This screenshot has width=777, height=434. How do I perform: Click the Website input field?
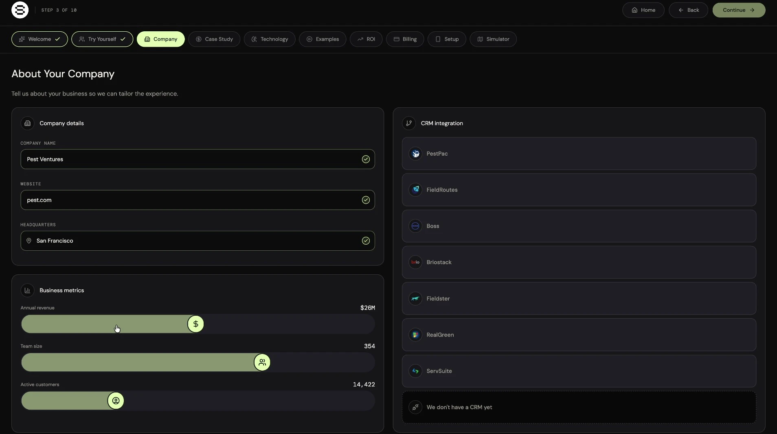198,200
